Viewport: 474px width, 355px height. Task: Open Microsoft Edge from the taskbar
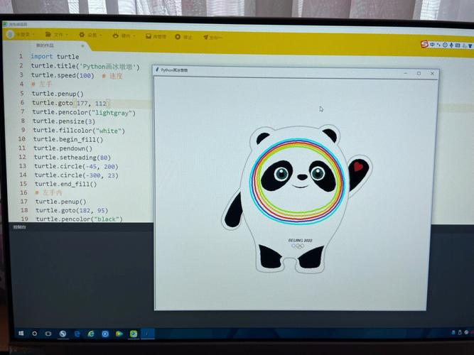tap(77, 334)
